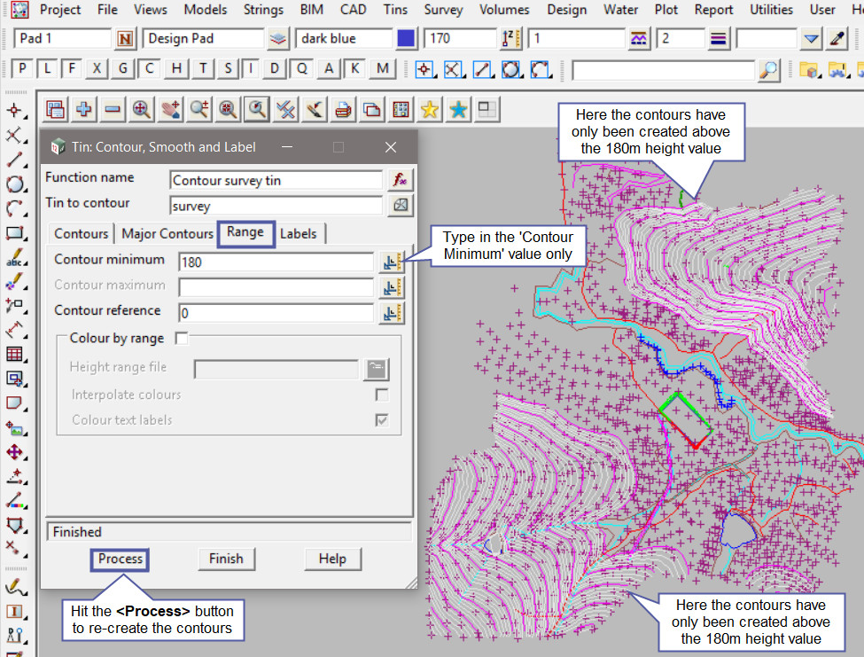This screenshot has height=657, width=864.
Task: Open the line weight picker next to value 2
Action: click(719, 39)
